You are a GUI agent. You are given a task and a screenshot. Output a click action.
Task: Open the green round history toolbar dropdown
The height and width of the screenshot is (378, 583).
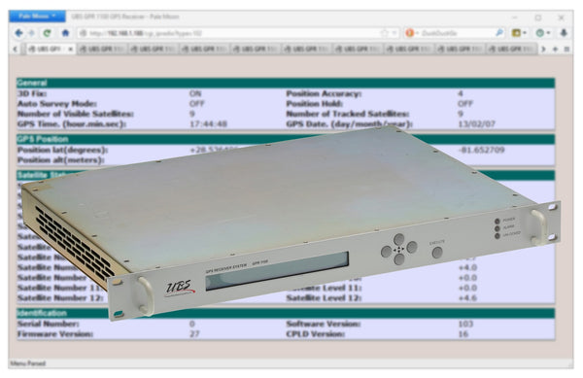(543, 33)
